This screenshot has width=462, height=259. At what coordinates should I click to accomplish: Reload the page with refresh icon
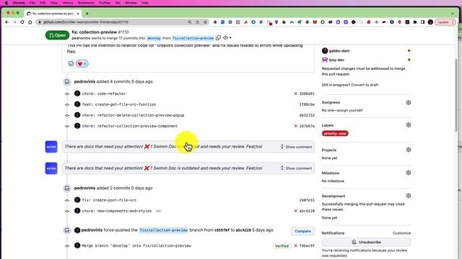(22, 22)
